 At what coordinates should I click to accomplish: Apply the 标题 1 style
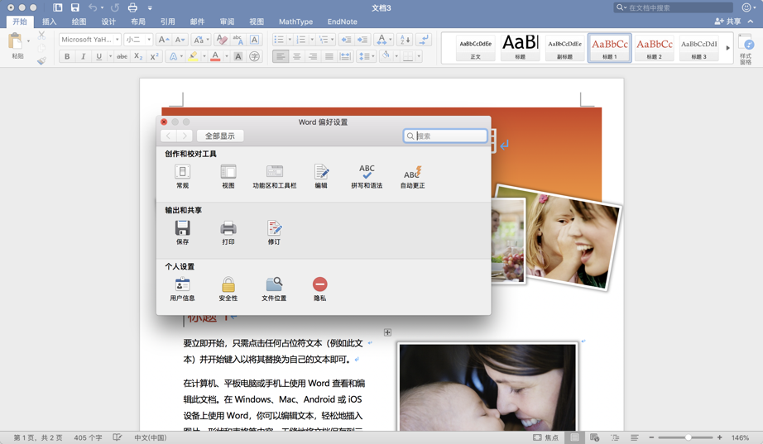(610, 48)
